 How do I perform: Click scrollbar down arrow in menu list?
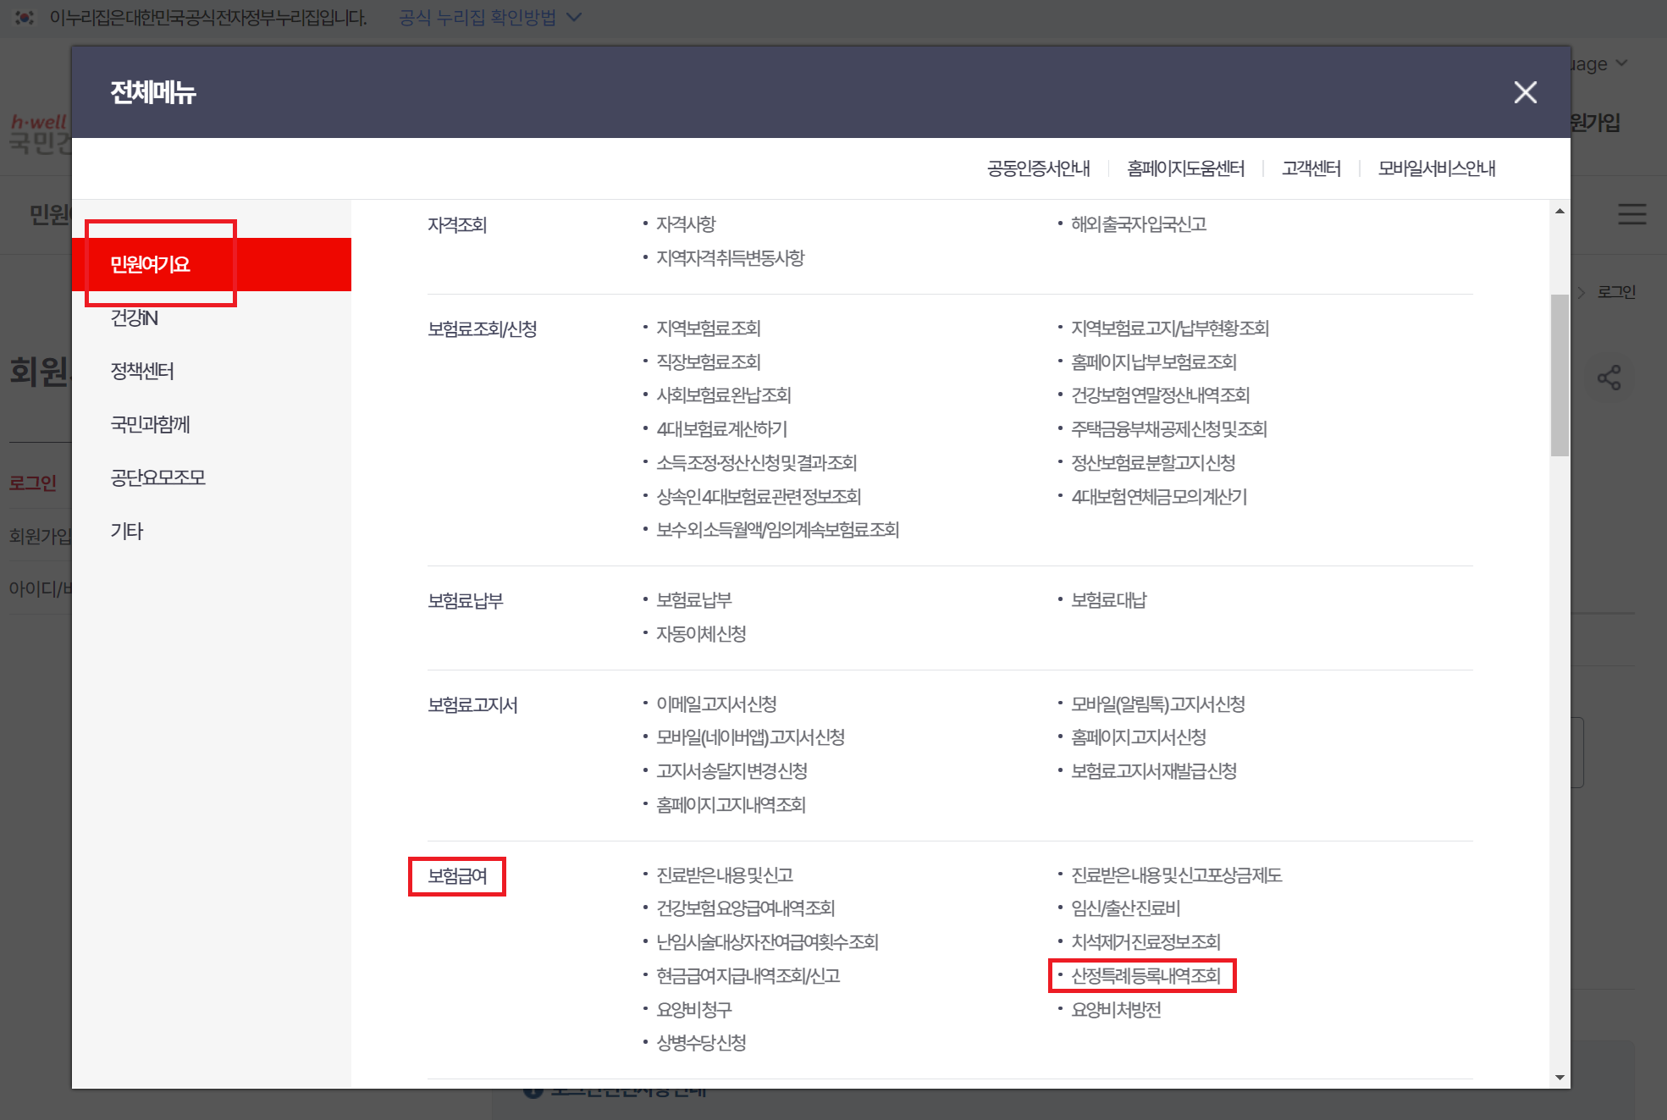point(1559,1078)
